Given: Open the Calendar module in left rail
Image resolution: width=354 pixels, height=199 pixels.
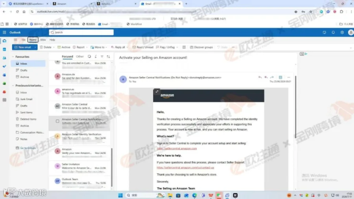Looking at the screenshot, I should [x=4, y=49].
